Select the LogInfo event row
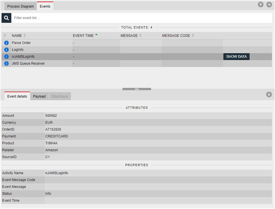The width and height of the screenshot is (275, 209). point(137,50)
